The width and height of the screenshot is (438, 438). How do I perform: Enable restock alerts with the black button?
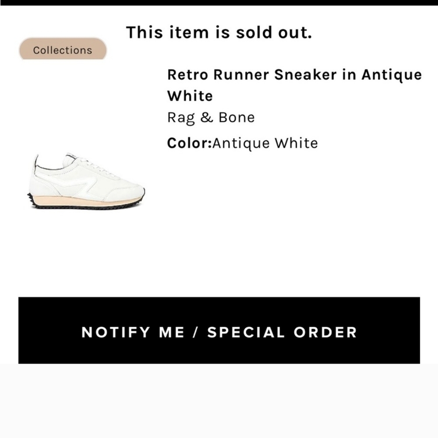coord(219,332)
